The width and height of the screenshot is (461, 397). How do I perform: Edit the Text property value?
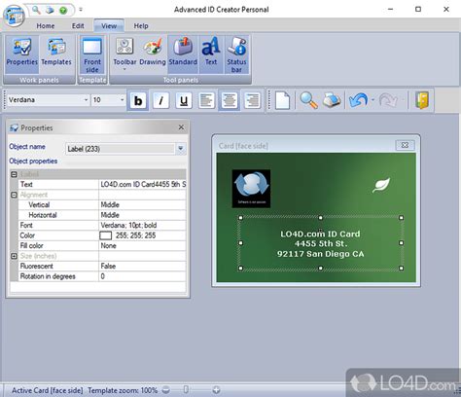pos(142,185)
